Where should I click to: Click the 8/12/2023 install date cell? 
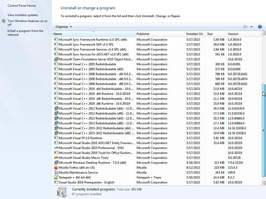point(193,168)
